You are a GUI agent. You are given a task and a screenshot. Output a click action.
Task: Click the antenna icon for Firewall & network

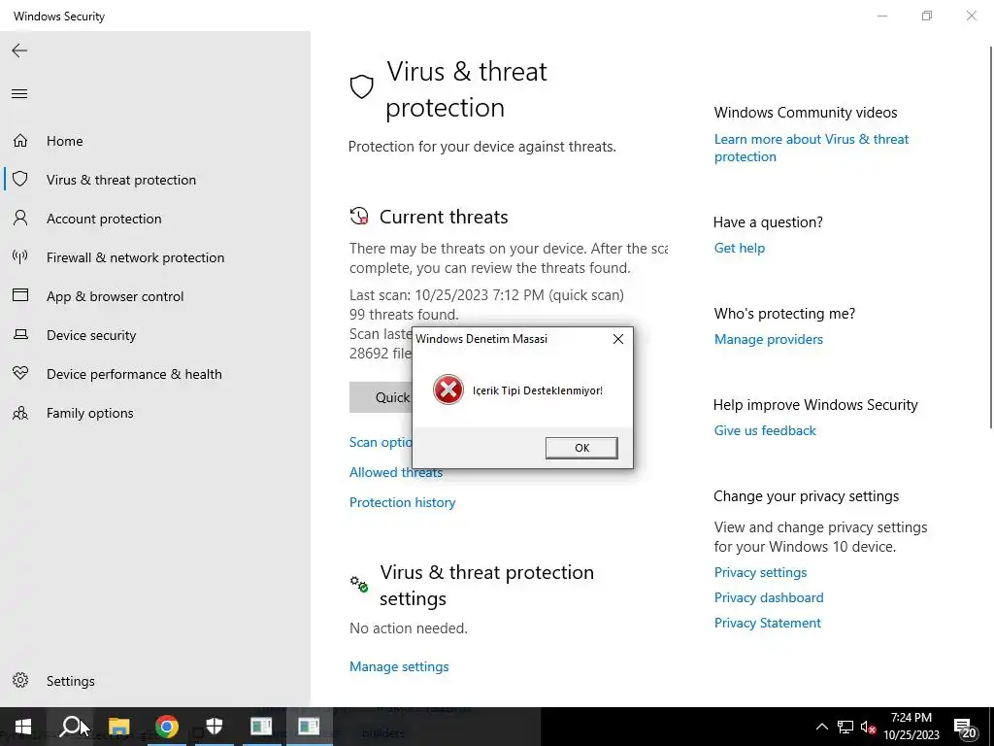[x=20, y=256]
